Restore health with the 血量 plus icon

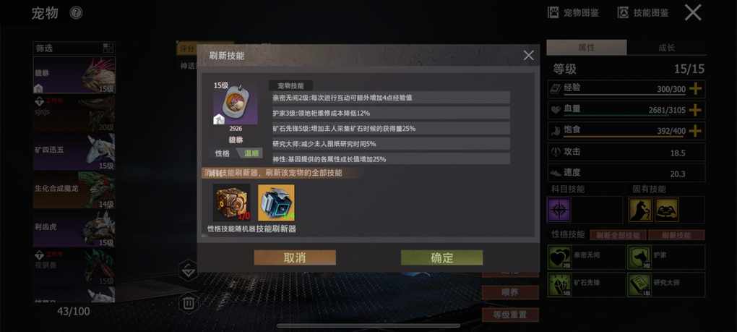pos(694,109)
